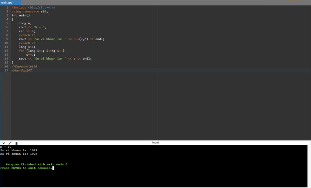
Task: Click the '//Hoidap247' comment
Action: click(22, 70)
